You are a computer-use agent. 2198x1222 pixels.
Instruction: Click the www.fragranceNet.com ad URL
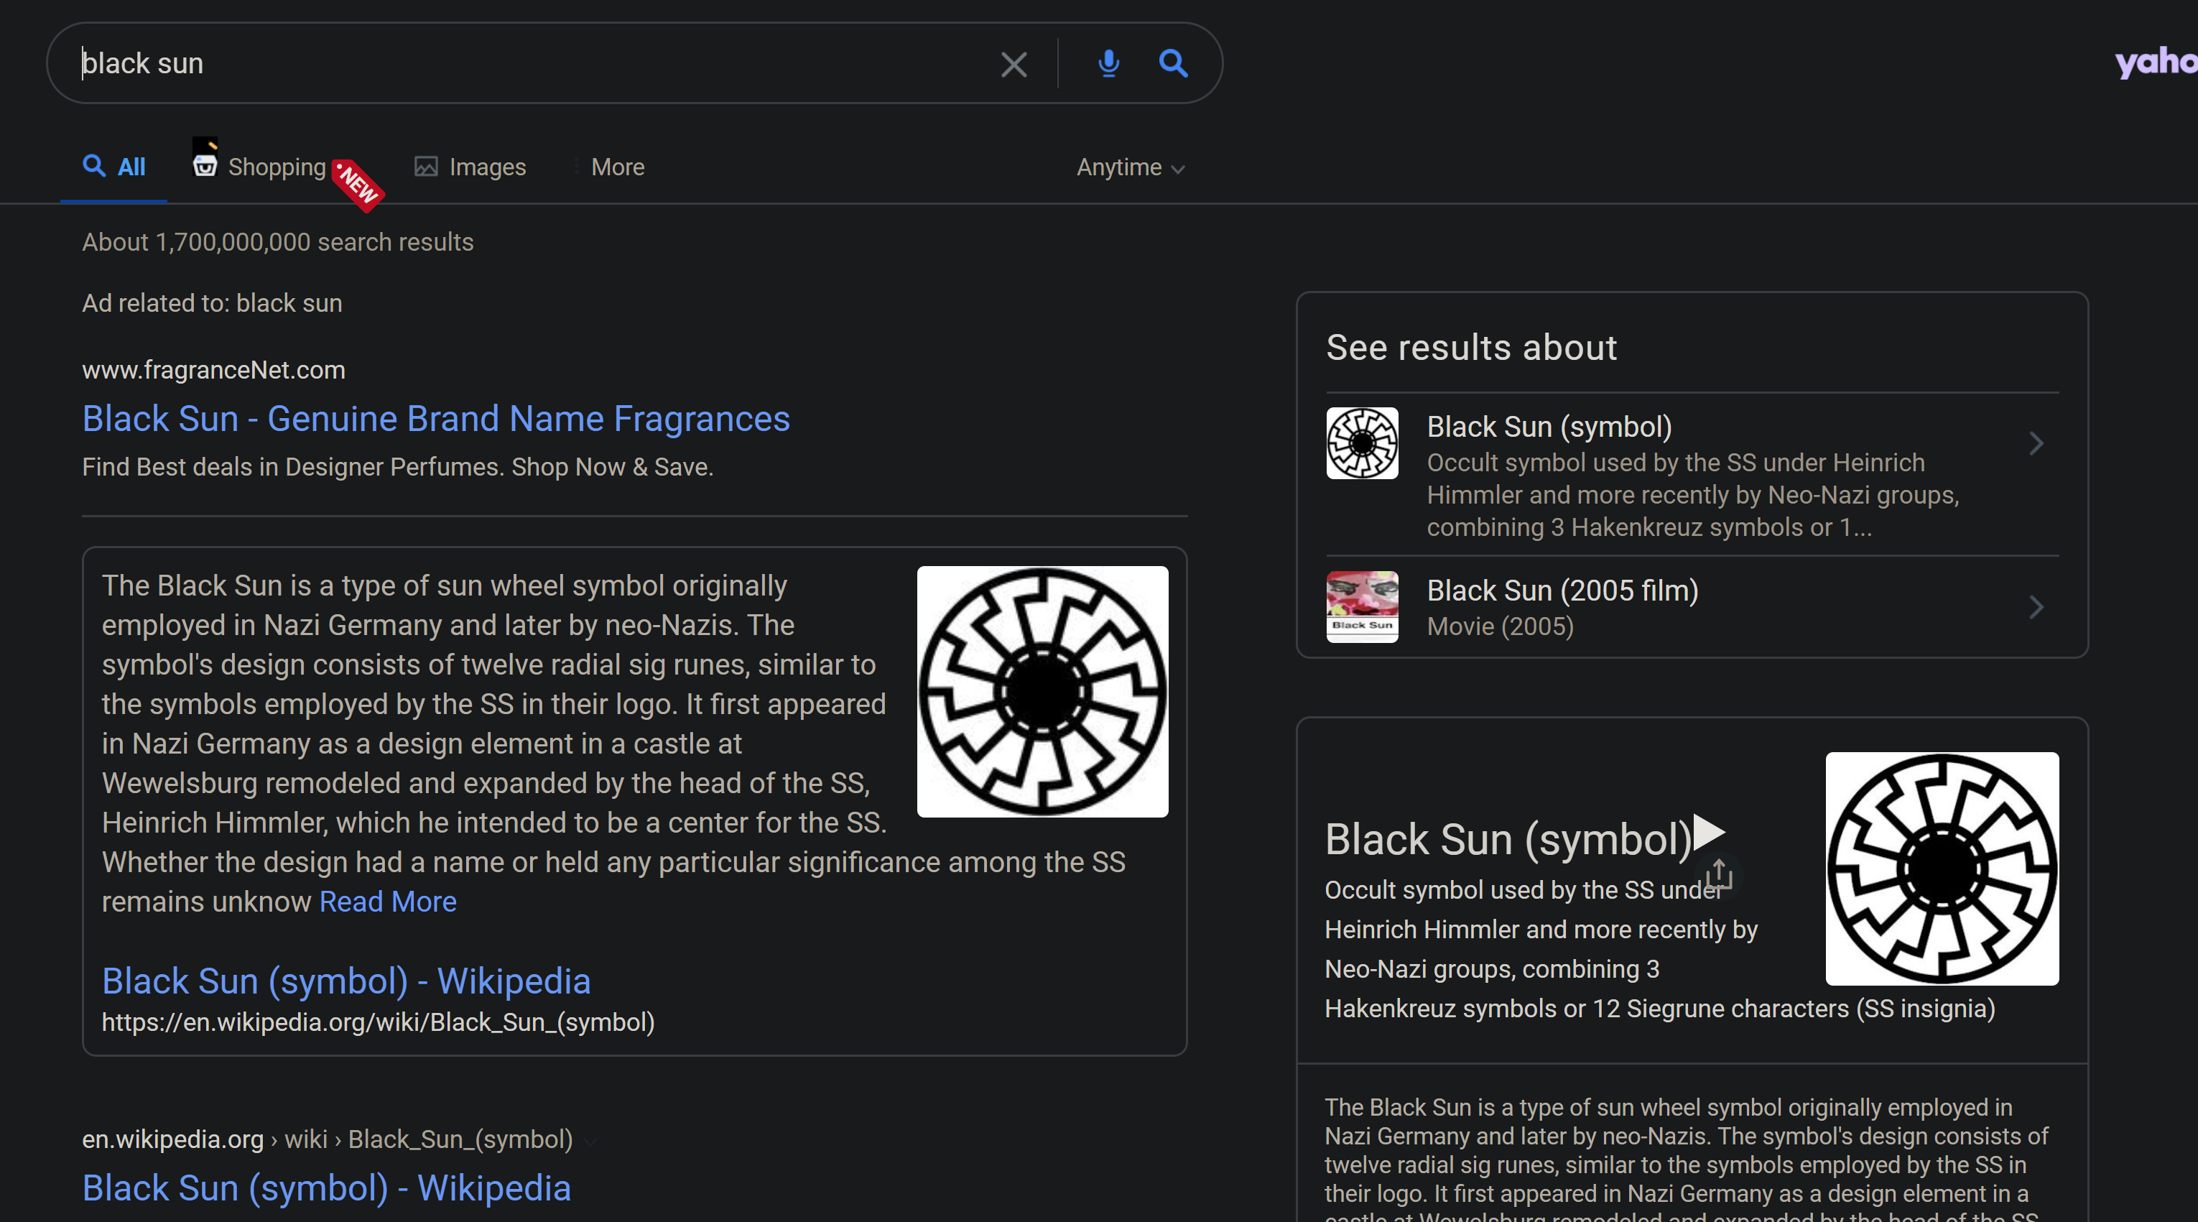213,369
